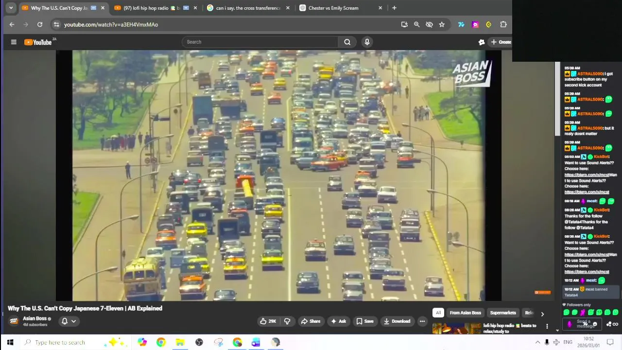This screenshot has width=622, height=350.
Task: Open site information icon in address bar
Action: coord(56,24)
